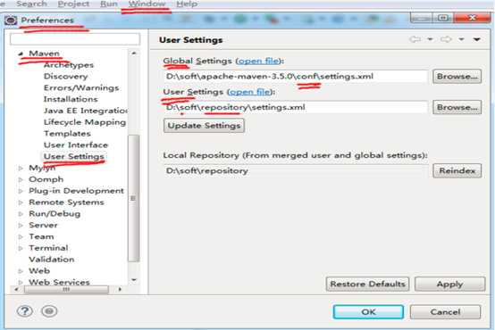The width and height of the screenshot is (495, 330).
Task: Browse for the User Settings file
Action: [457, 107]
